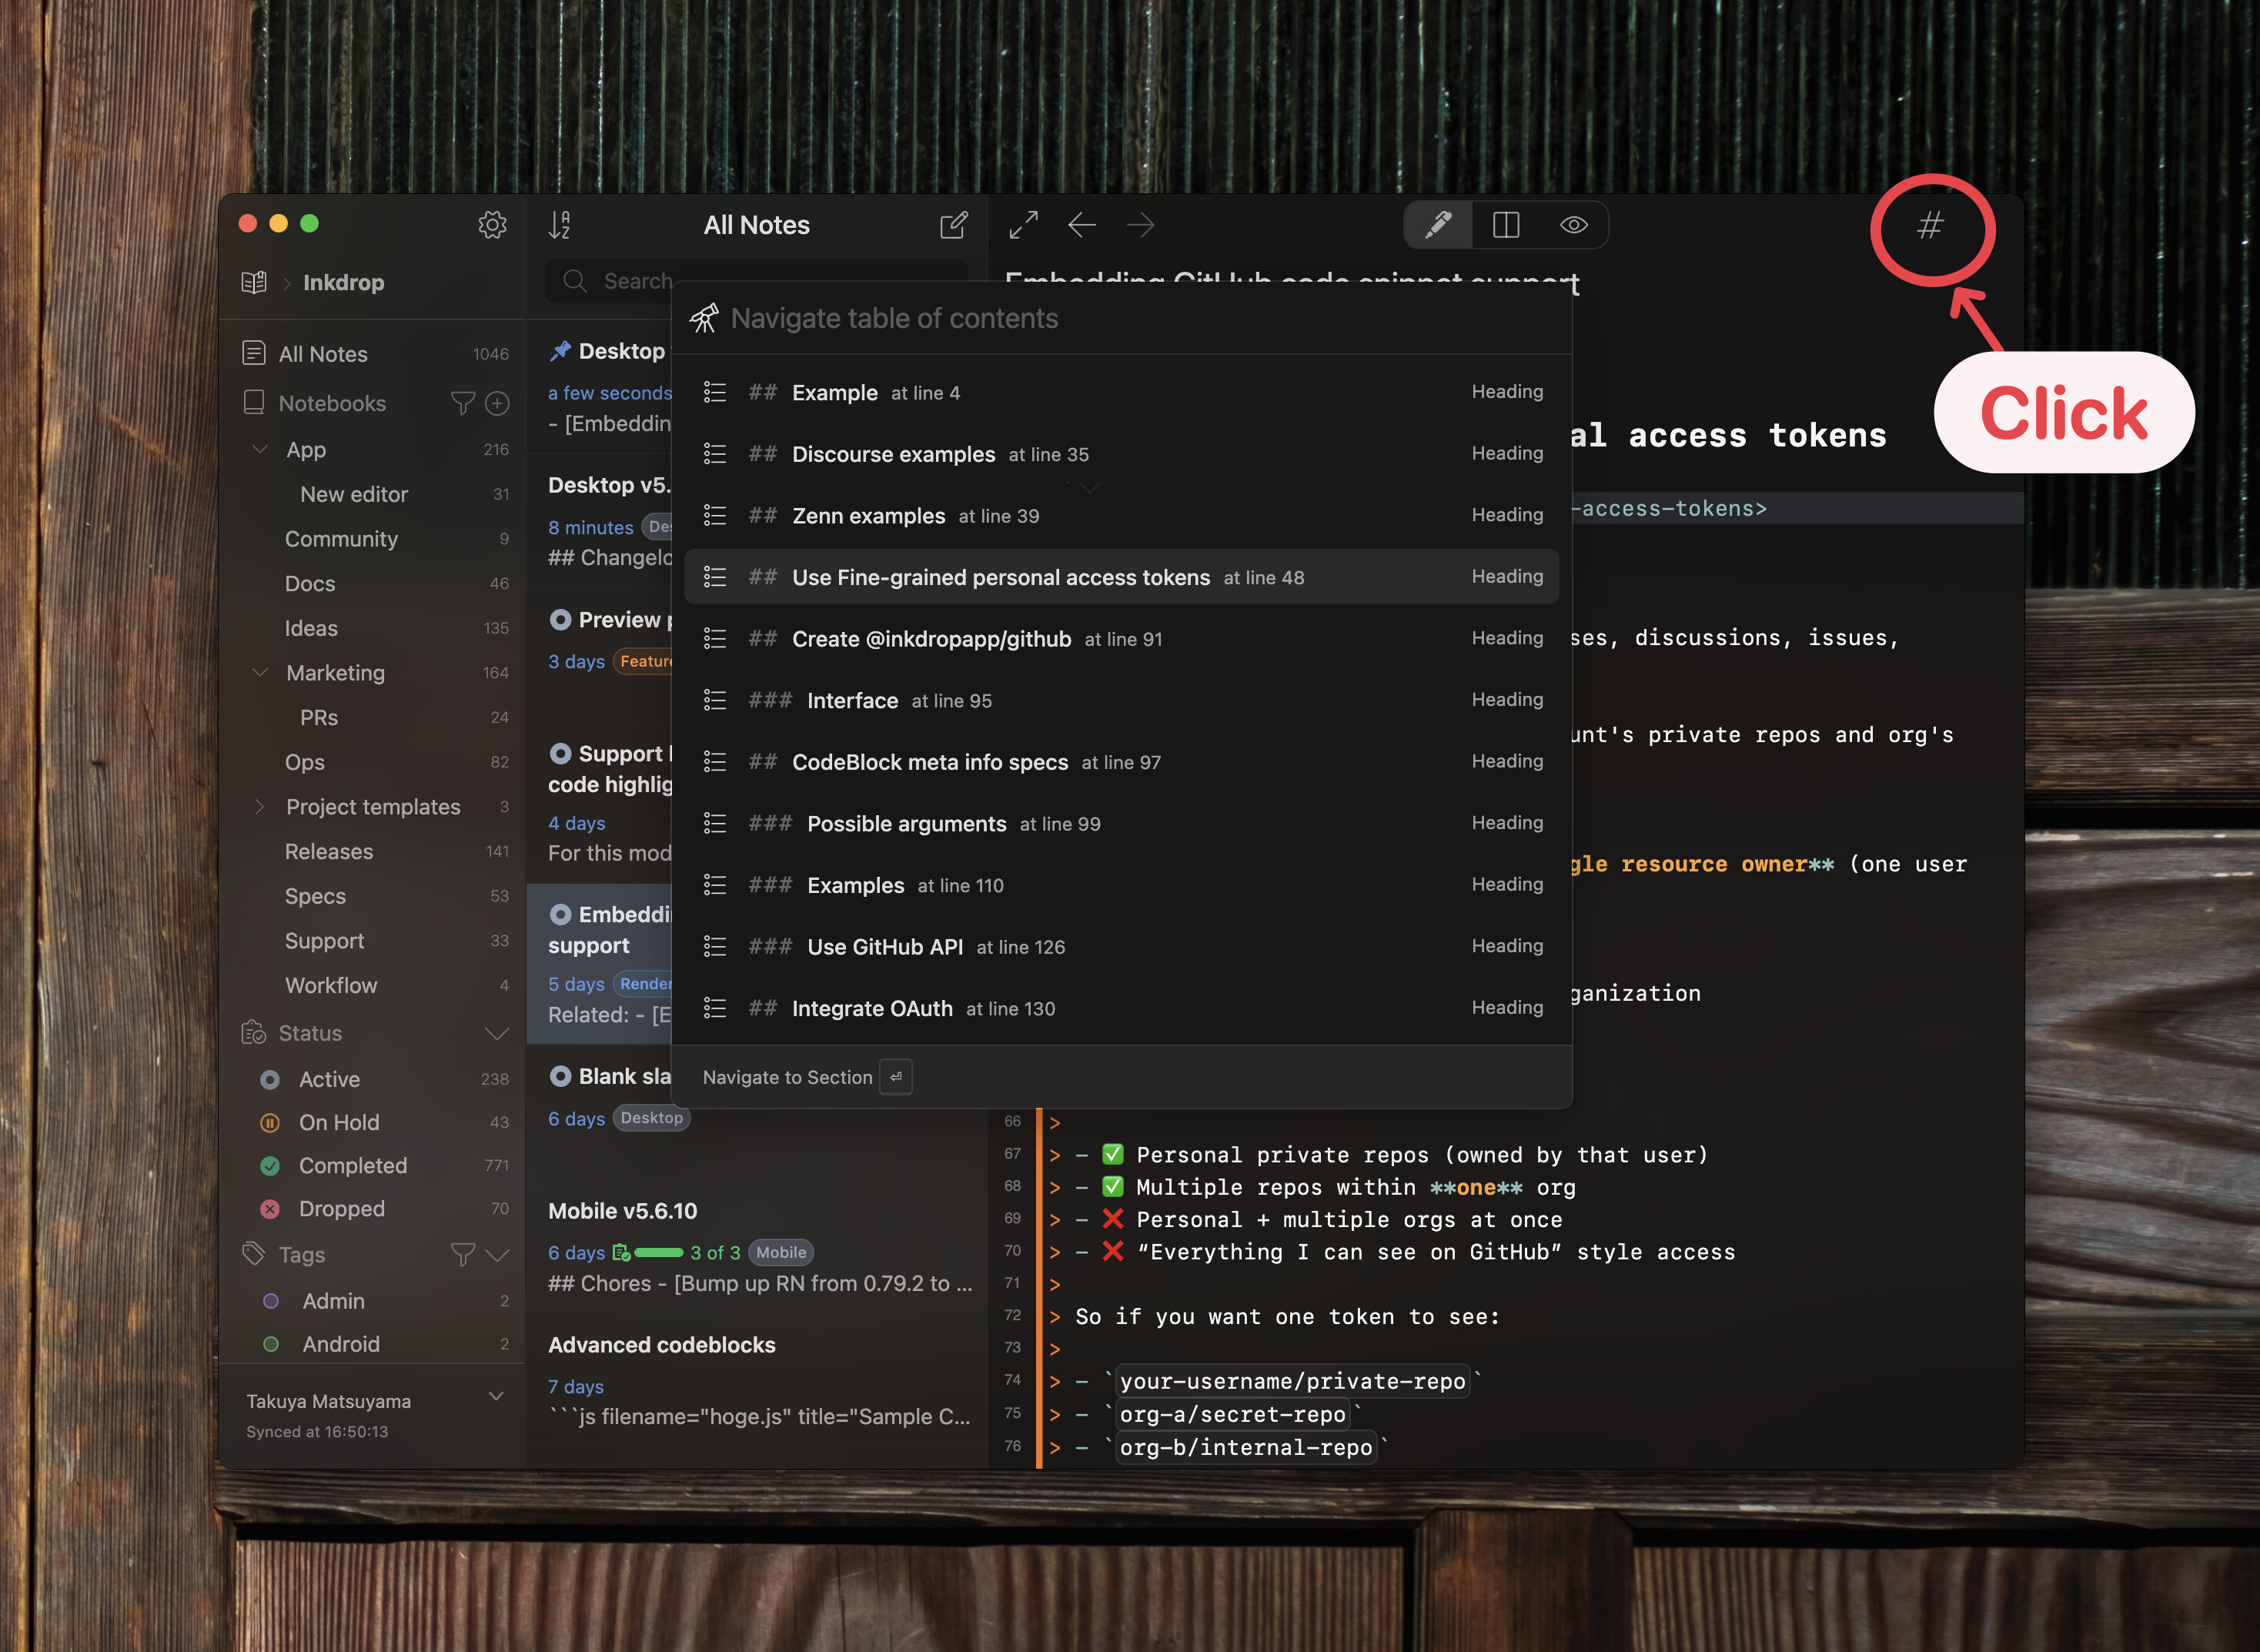
Task: Collapse the Status section chevron
Action: pos(497,1033)
